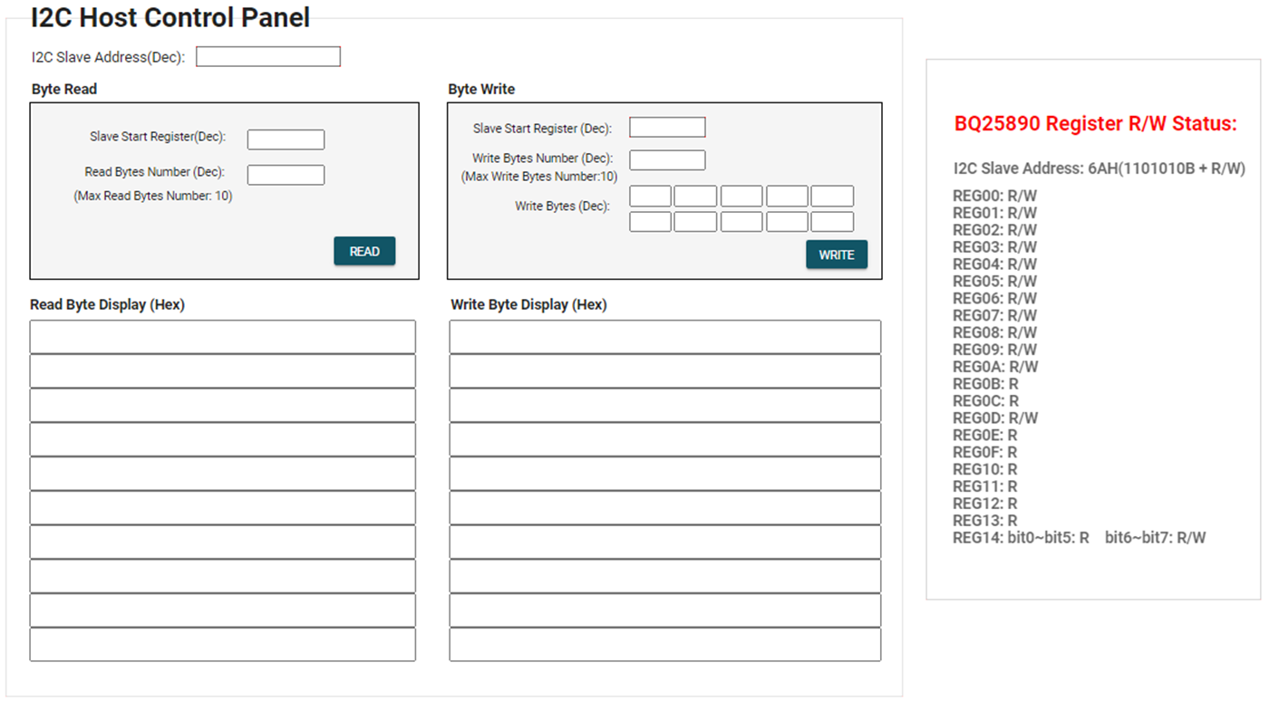Click the 'REG14: bit0~bit5: R' entry

1022,538
